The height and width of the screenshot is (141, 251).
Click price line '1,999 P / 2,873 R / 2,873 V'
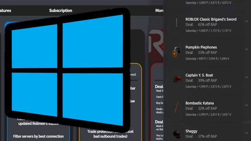(215, 87)
